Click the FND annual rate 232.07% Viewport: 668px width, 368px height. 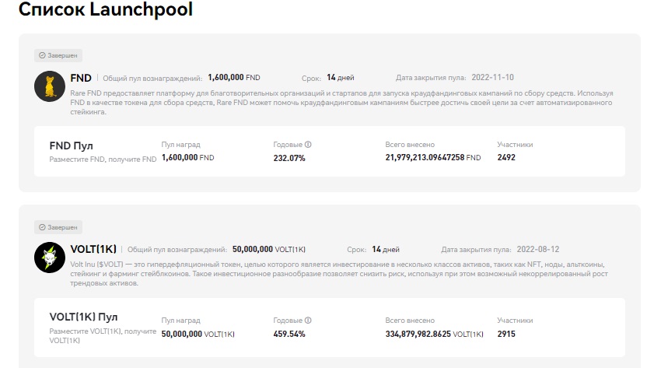[x=289, y=158]
